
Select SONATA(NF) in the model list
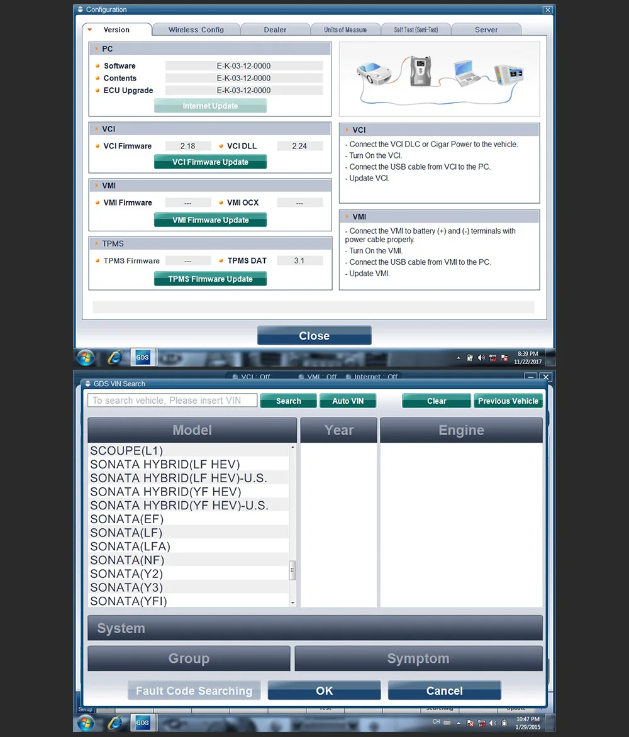[189, 559]
